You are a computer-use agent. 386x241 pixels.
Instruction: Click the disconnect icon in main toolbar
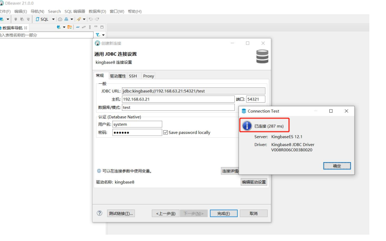(x=28, y=19)
